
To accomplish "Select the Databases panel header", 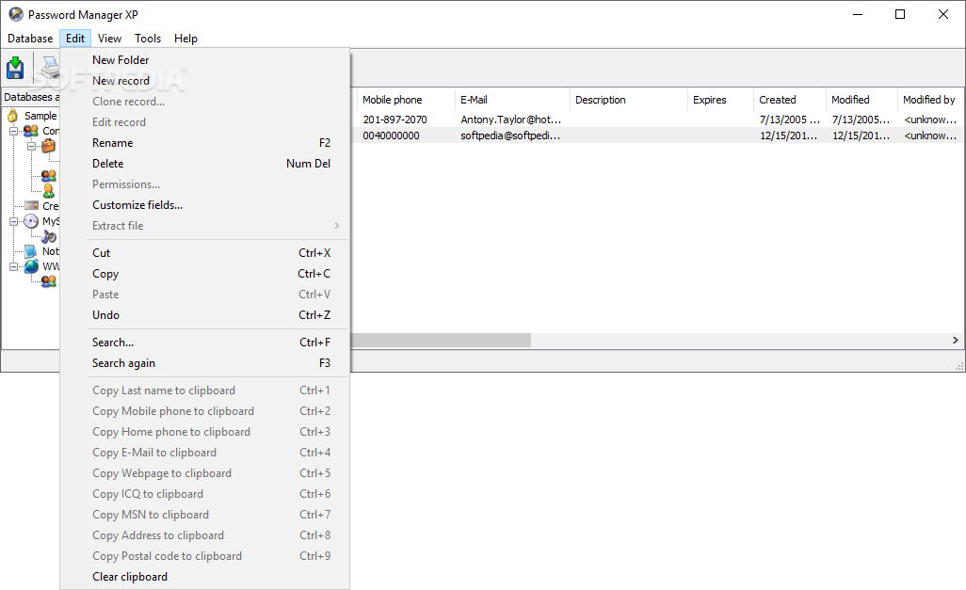I will click(31, 97).
